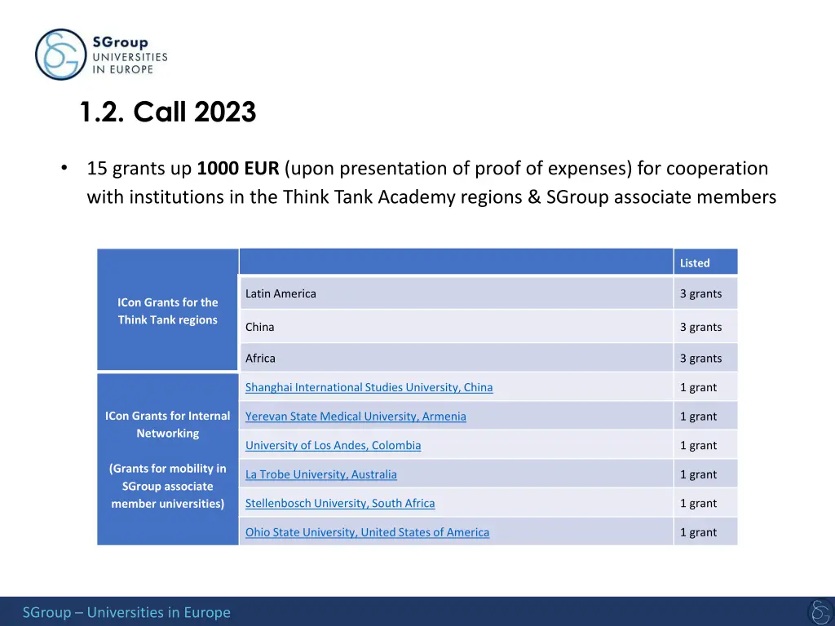Open Yerevan State Medical University link
Viewport: 835px width, 626px height.
(356, 417)
